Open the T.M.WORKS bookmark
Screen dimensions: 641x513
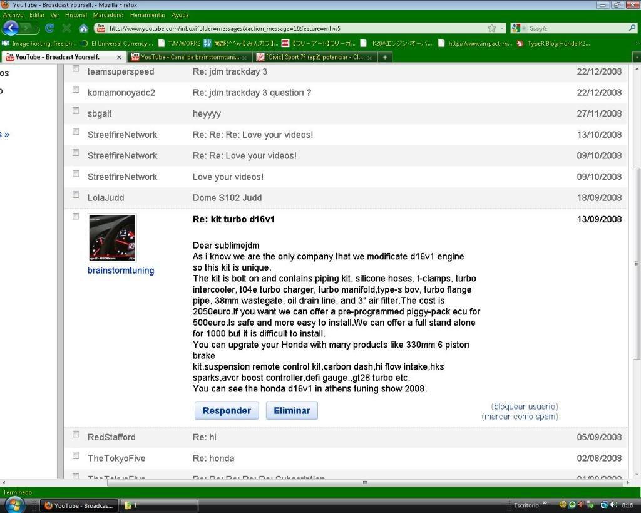click(180, 43)
